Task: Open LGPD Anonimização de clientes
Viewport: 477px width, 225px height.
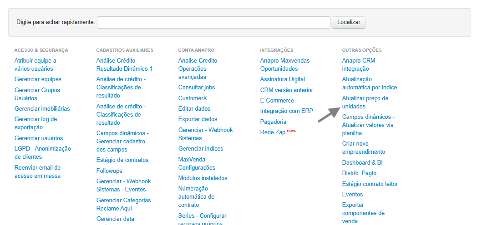Action: click(x=42, y=152)
